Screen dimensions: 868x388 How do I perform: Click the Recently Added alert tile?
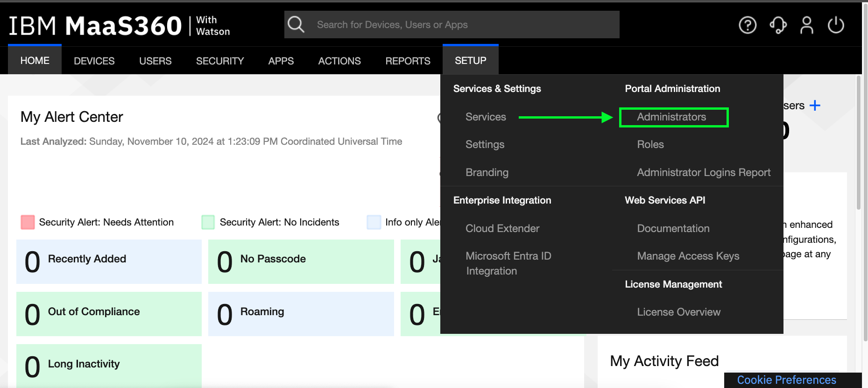[x=109, y=261]
